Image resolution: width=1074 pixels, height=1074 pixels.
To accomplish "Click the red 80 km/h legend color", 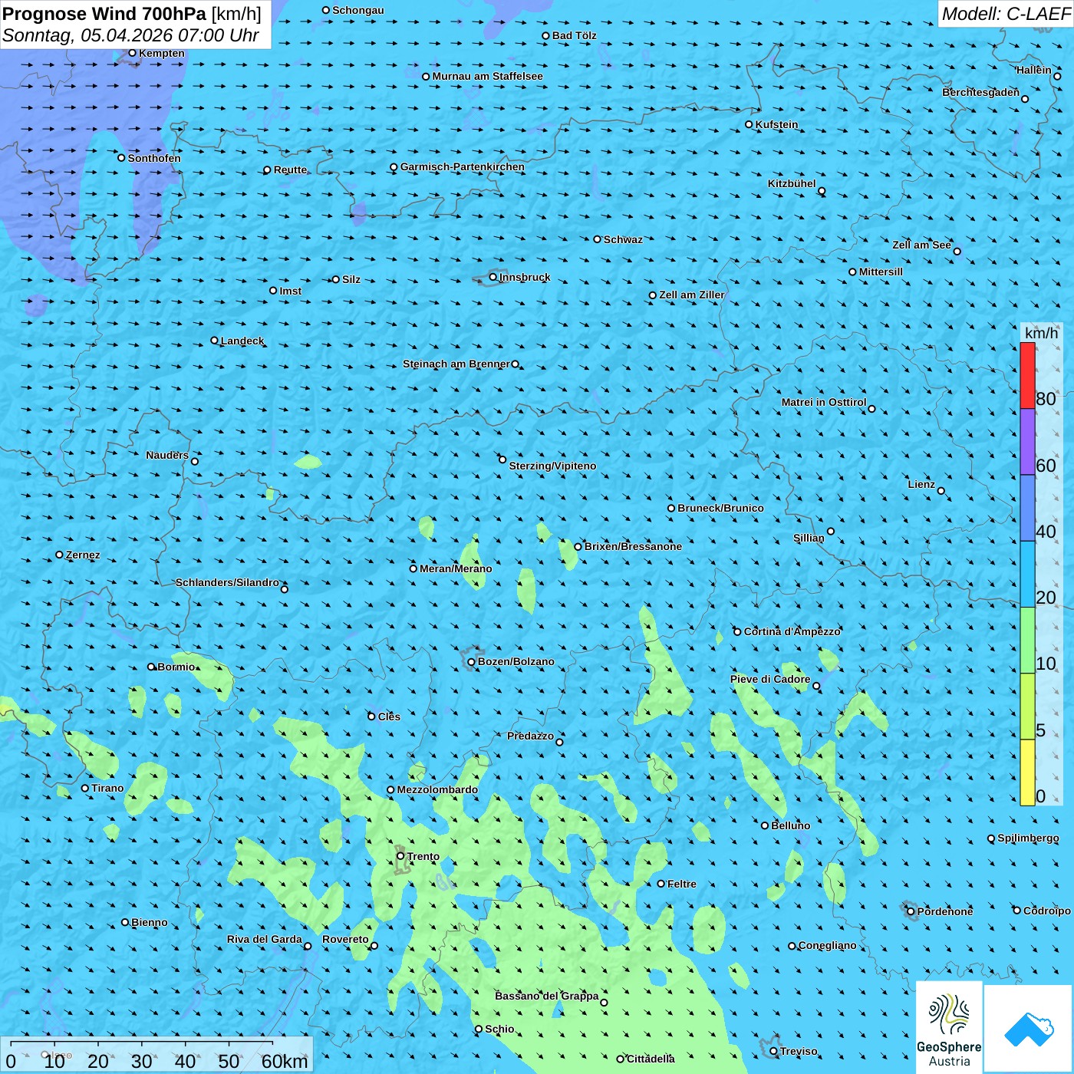I will tap(1027, 375).
